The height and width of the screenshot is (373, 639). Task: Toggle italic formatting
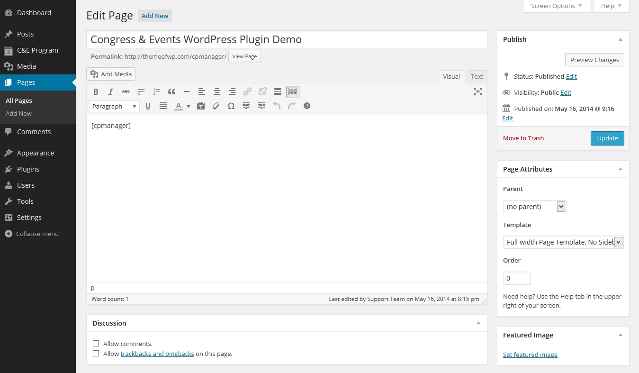(111, 91)
